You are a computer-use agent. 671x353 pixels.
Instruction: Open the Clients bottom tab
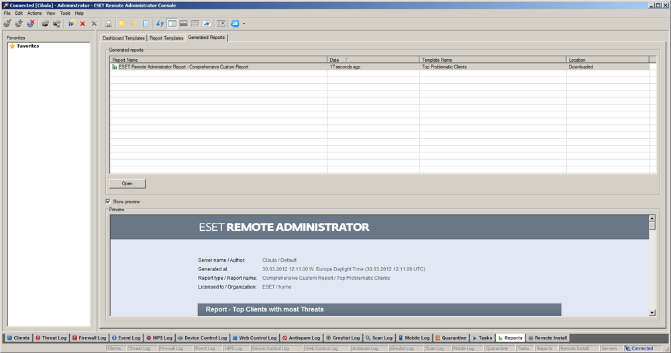coord(18,338)
